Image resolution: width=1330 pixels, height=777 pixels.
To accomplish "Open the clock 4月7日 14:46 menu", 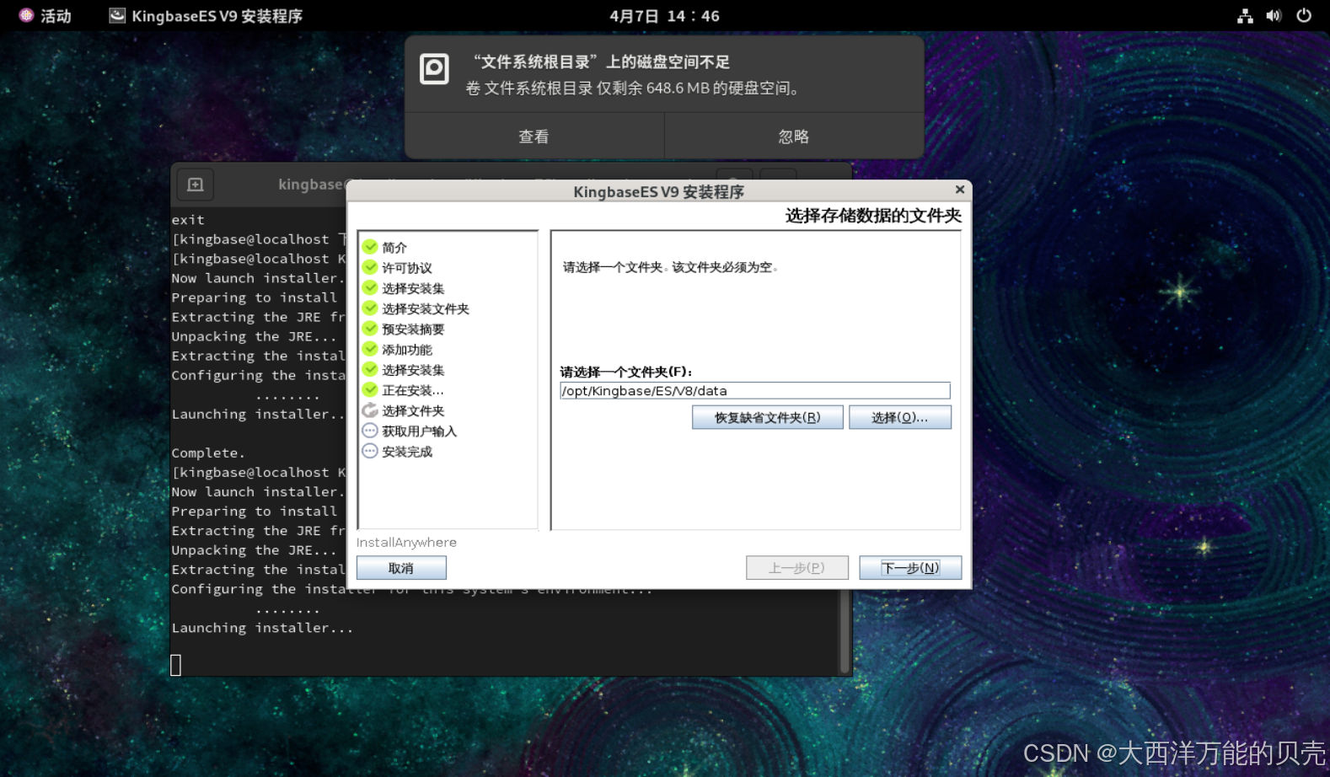I will tap(664, 16).
